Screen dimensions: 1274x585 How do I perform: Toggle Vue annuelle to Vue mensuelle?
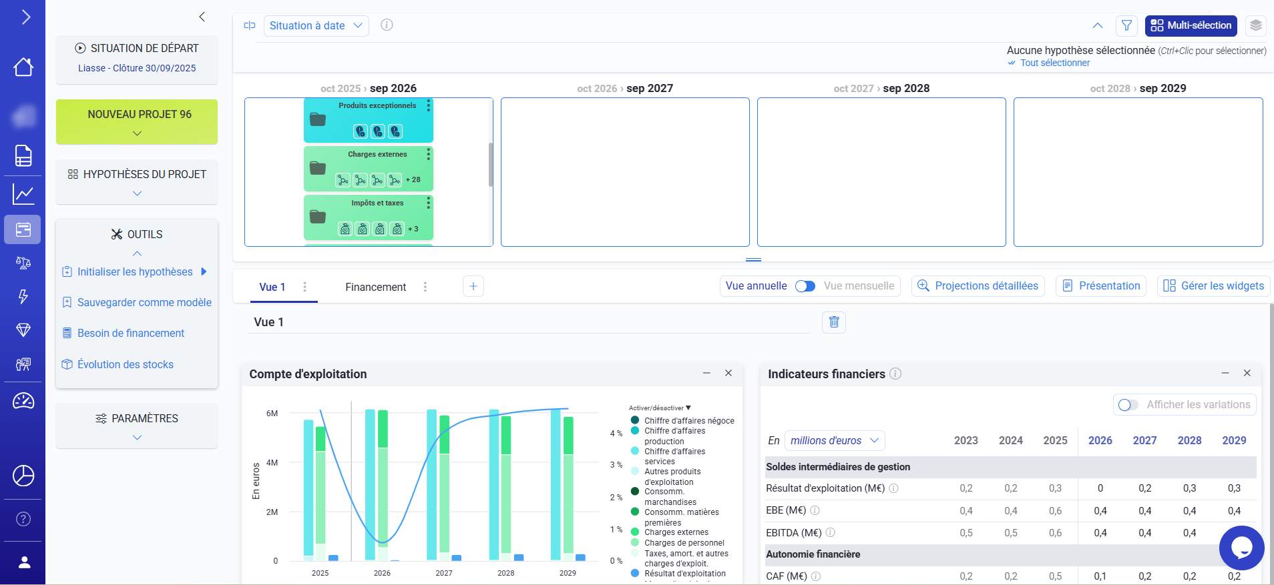point(805,286)
